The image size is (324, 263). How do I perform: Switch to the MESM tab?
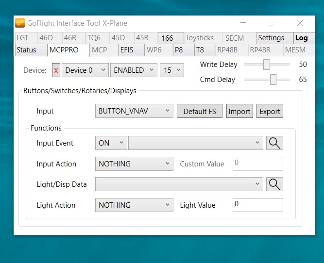(299, 50)
